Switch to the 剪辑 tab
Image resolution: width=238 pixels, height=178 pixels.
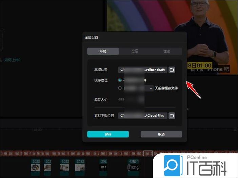(x=135, y=51)
